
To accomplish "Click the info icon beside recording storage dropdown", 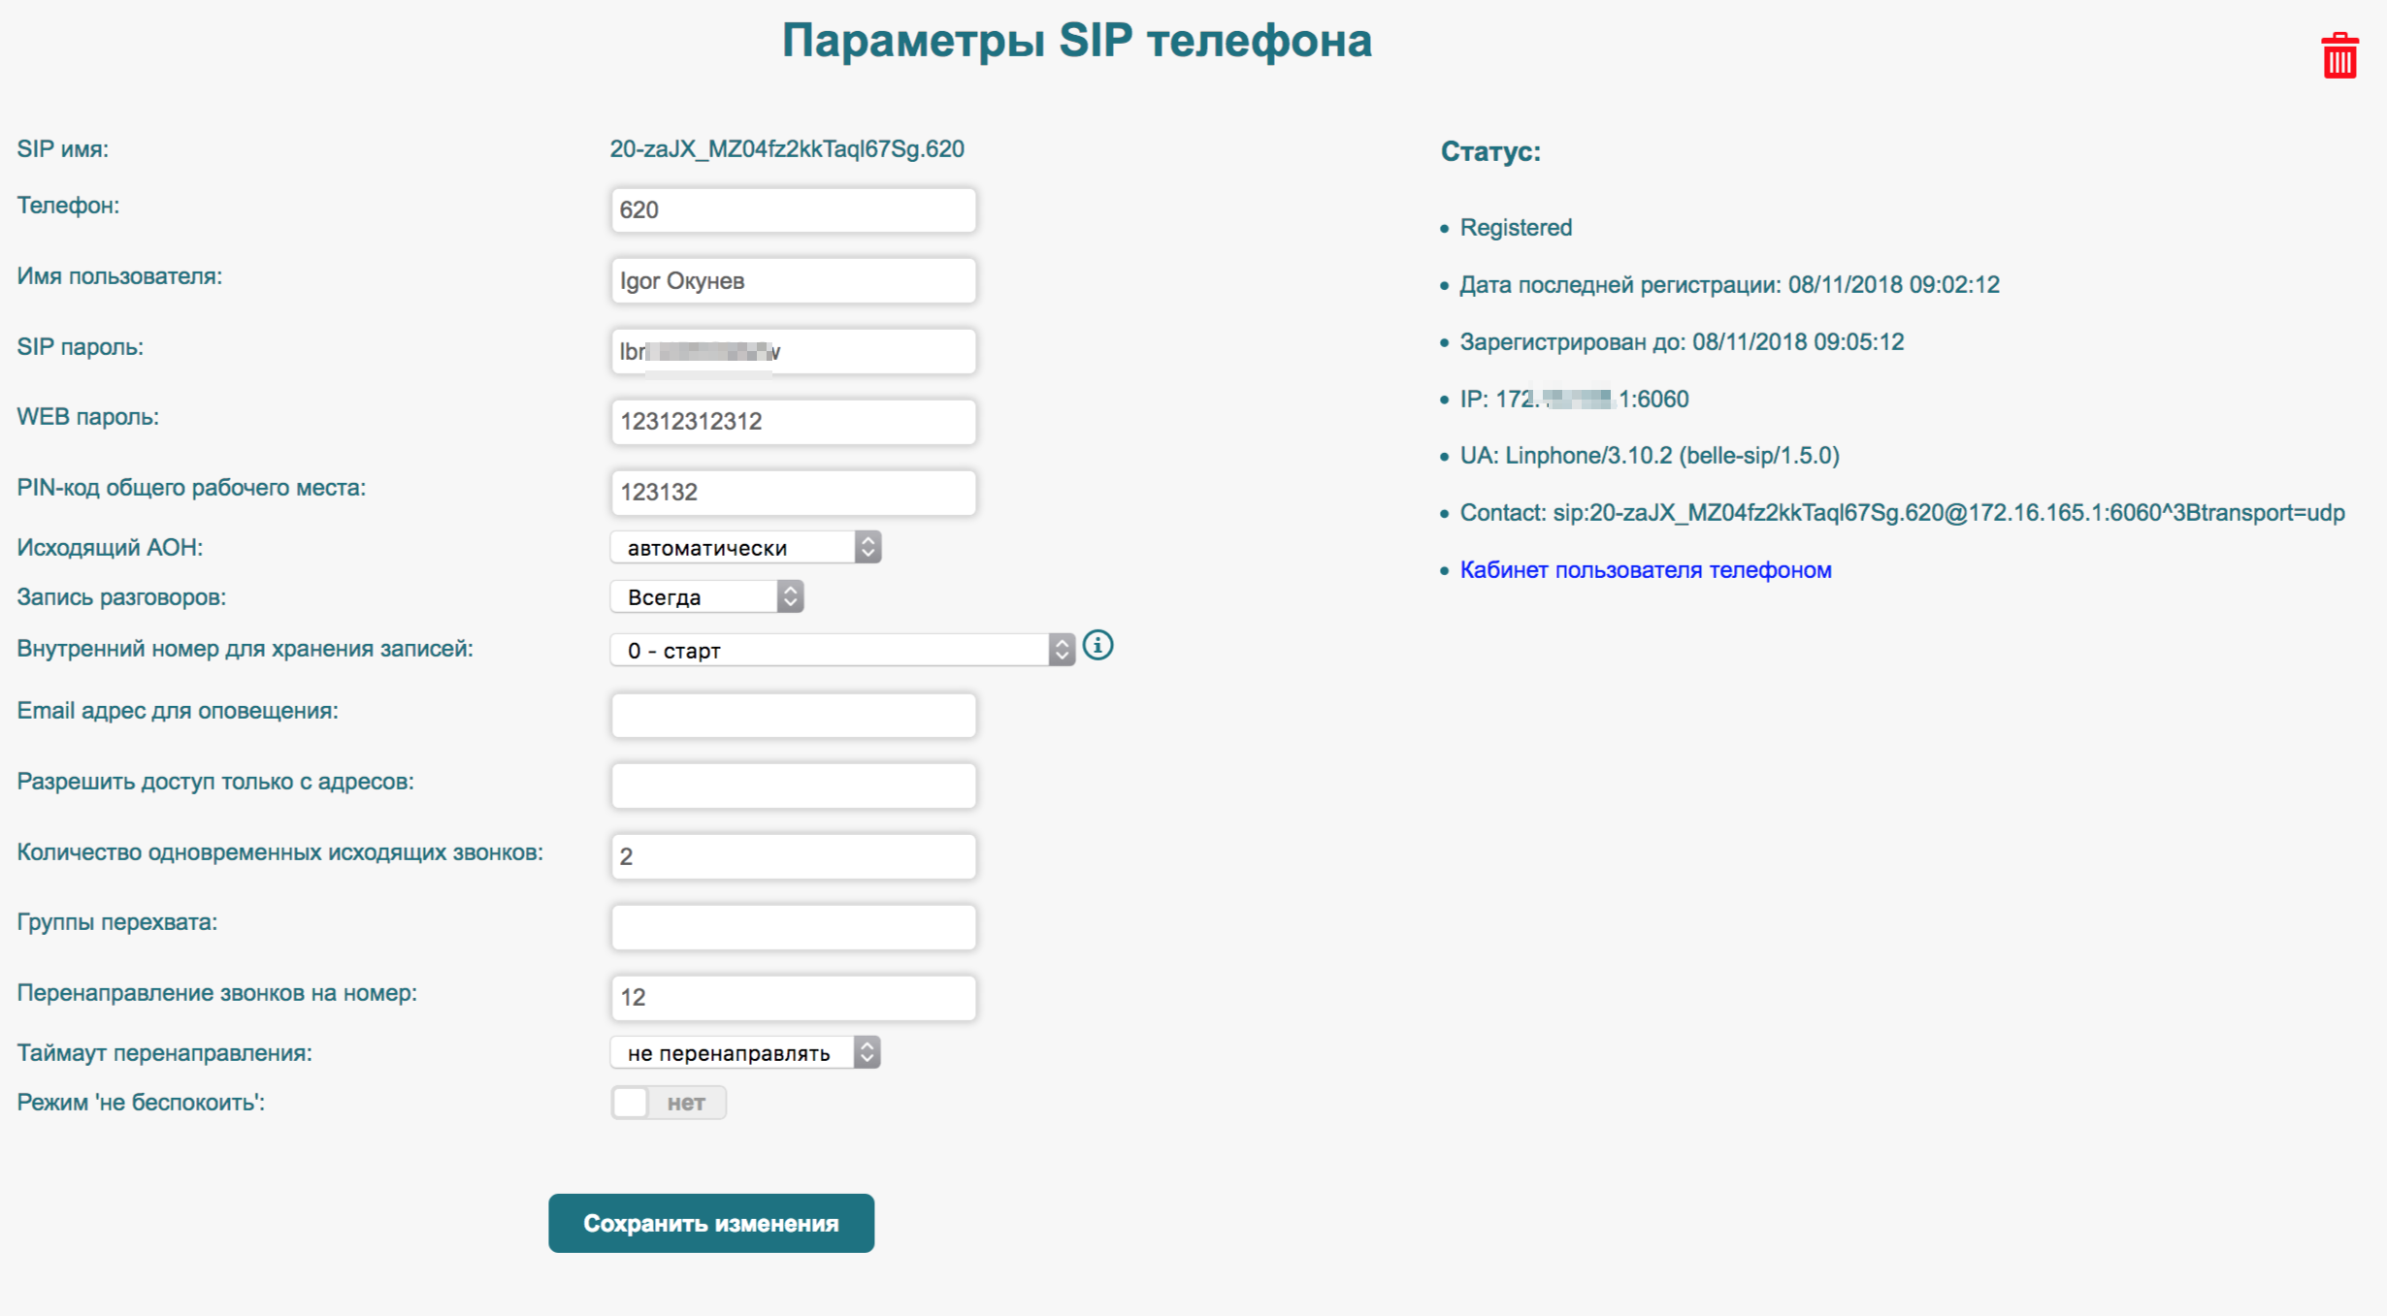I will click(1097, 646).
